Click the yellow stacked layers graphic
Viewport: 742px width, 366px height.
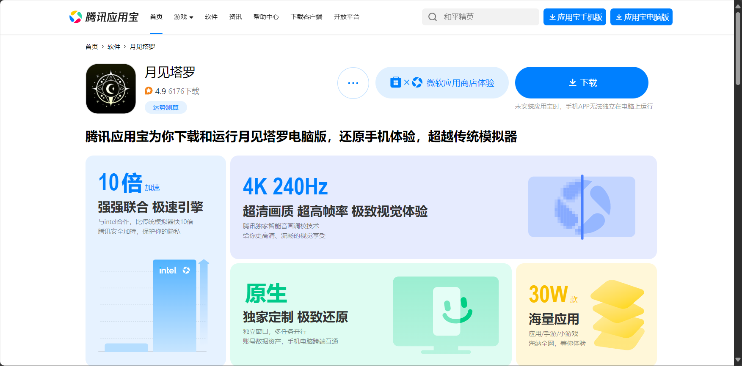coord(618,315)
